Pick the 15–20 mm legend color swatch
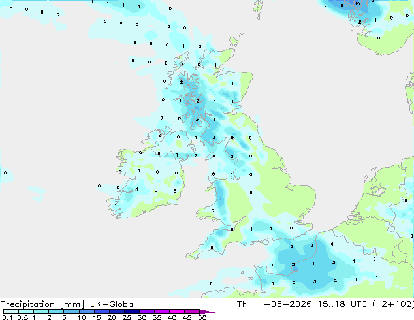Viewport: 414px width, 320px height. pos(101,312)
